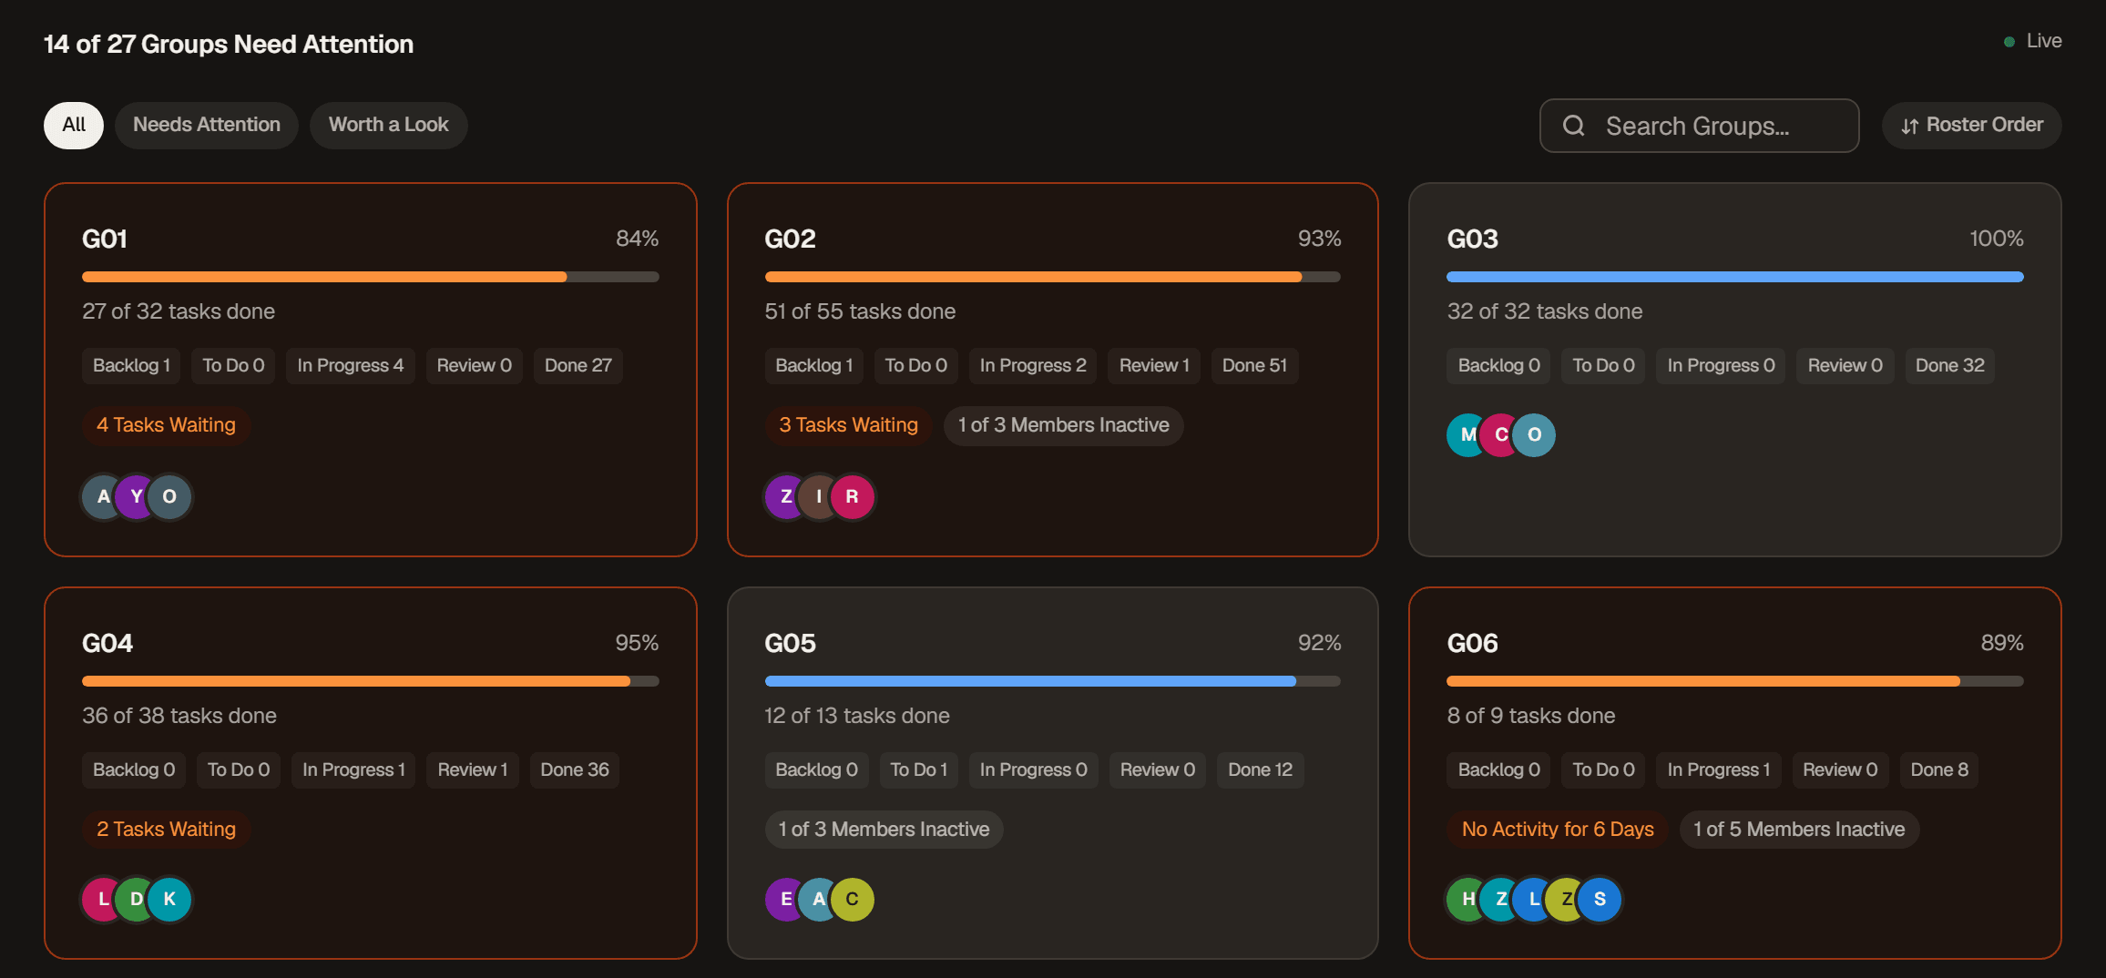Open the Roster Order sort button
The width and height of the screenshot is (2106, 978).
[x=1971, y=125]
